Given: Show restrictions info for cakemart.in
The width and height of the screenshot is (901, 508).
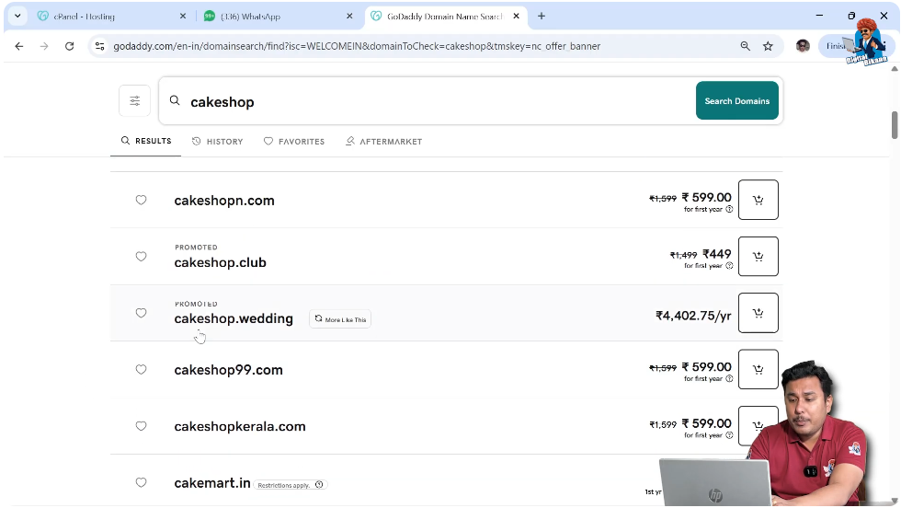Looking at the screenshot, I should click(319, 484).
